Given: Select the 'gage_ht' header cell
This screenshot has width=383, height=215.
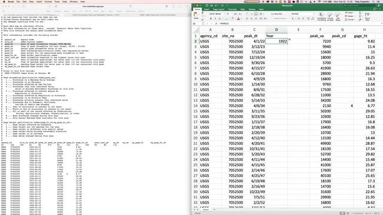Looking at the screenshot, I should pos(364,36).
